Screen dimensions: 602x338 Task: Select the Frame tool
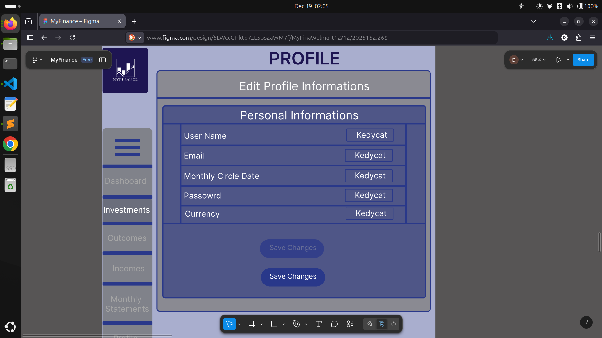point(251,324)
